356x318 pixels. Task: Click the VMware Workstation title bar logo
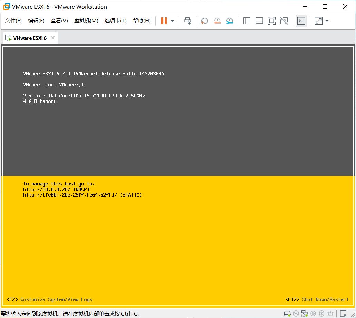point(7,7)
